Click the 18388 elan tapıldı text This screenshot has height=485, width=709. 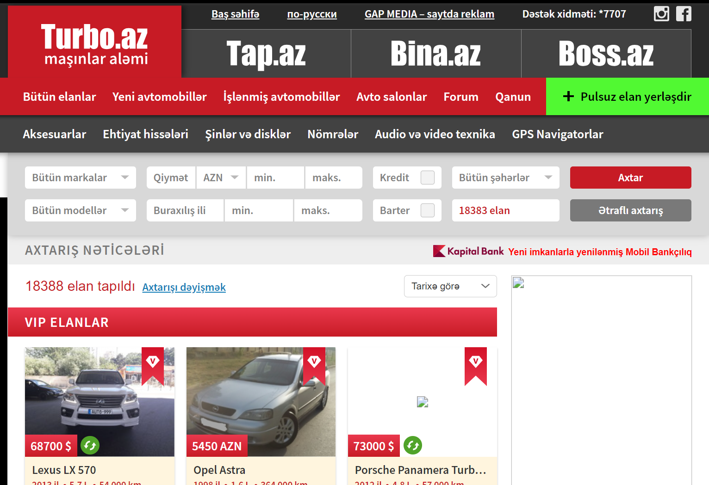pyautogui.click(x=80, y=286)
